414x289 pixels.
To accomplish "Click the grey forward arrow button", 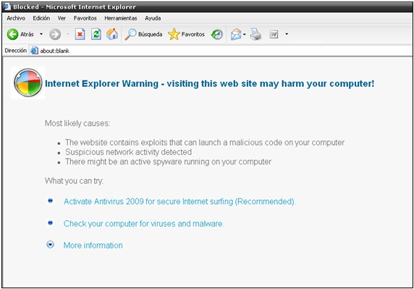I will pos(55,34).
